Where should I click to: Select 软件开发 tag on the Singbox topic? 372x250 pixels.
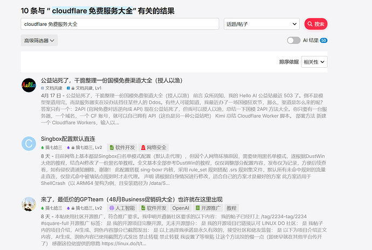122,148
